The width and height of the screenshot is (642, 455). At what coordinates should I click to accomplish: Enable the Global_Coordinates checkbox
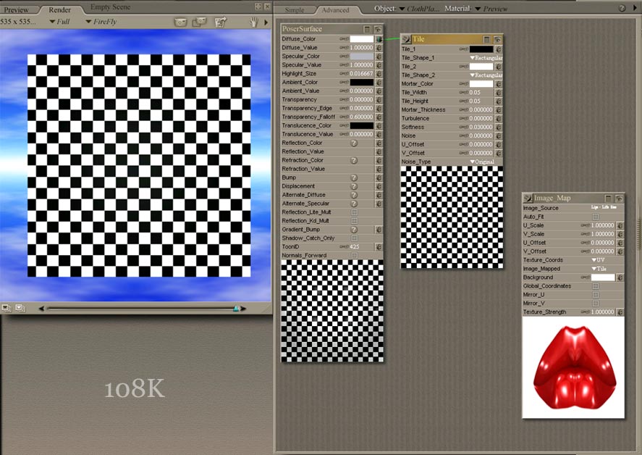pos(596,286)
